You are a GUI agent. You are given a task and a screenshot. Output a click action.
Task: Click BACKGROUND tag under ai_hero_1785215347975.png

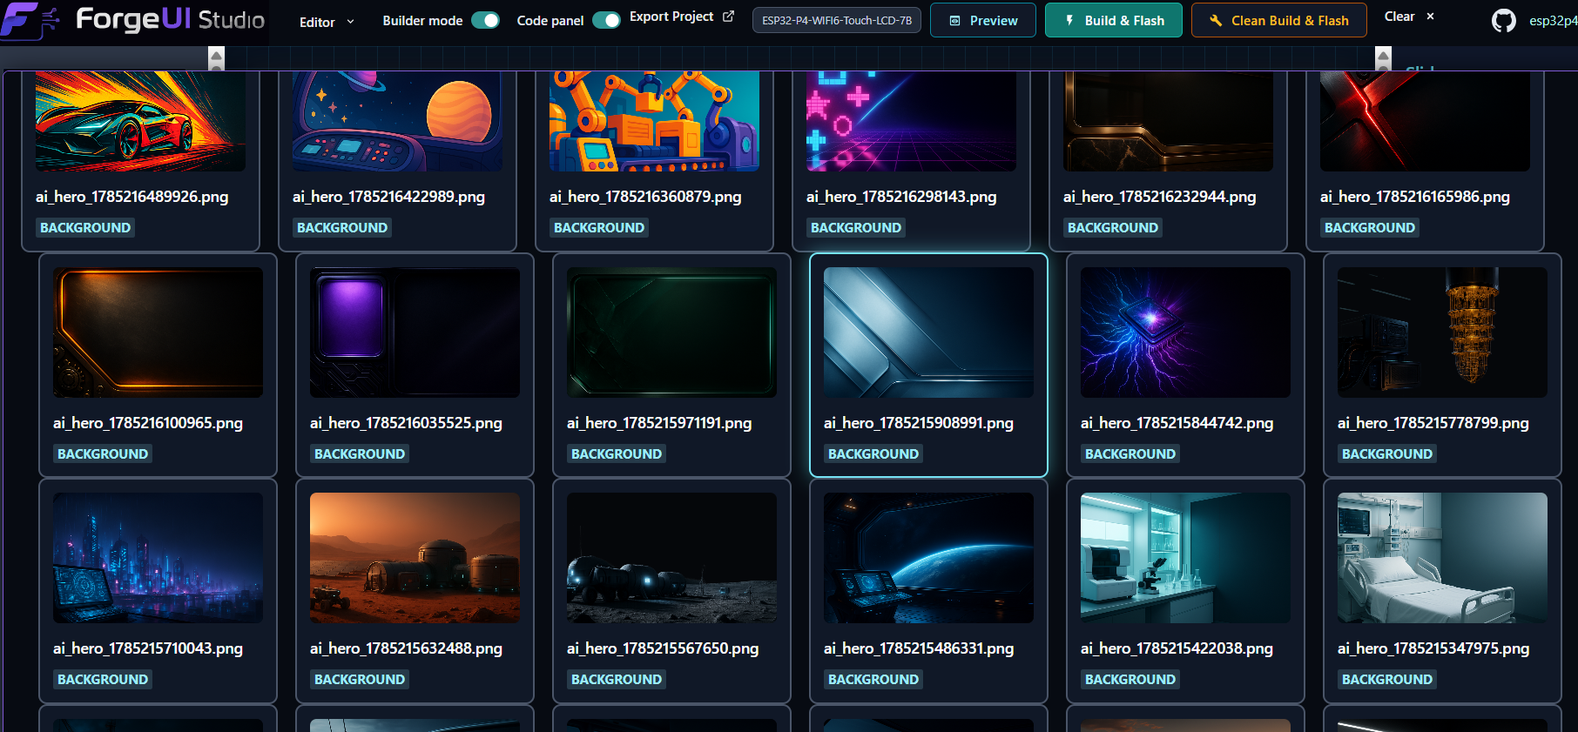1387,680
